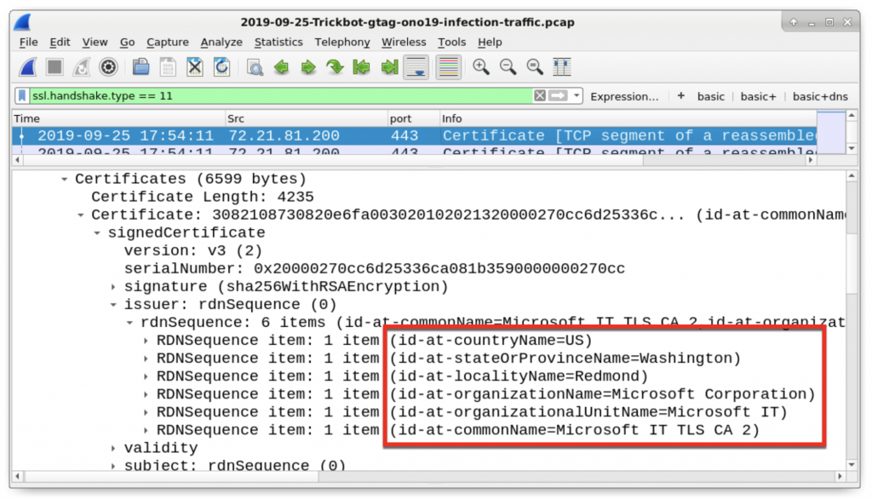Open the Statistics menu
This screenshot has width=872, height=499.
[x=278, y=43]
